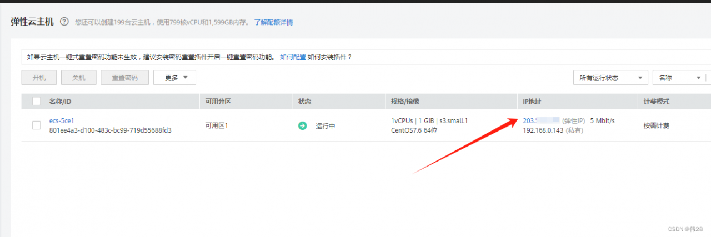711x237 pixels.
Task: Click the IP地址 column header
Action: [x=532, y=102]
